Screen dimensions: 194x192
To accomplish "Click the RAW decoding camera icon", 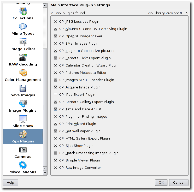I will 23,58.
